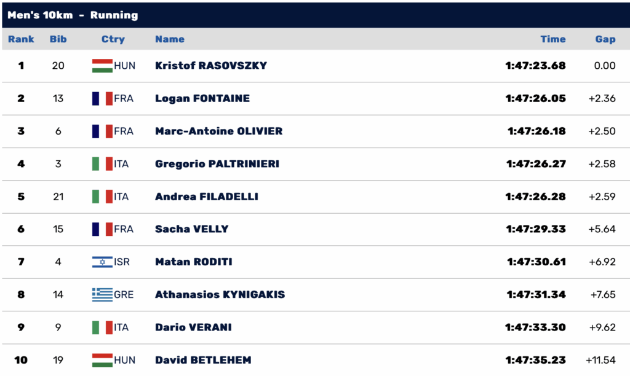The width and height of the screenshot is (630, 376).
Task: Click Hungary flag beside David Betlehem
Action: coord(102,359)
